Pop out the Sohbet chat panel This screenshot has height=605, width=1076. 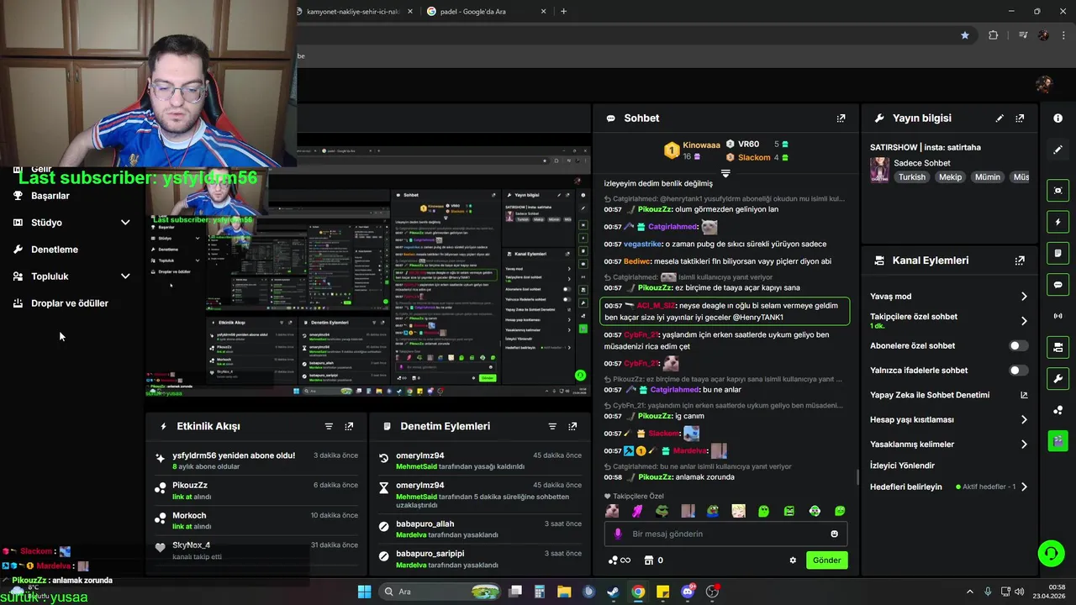[841, 118]
